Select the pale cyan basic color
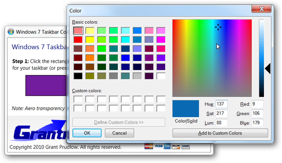The height and width of the screenshot is (163, 282). pyautogui.click(x=125, y=31)
